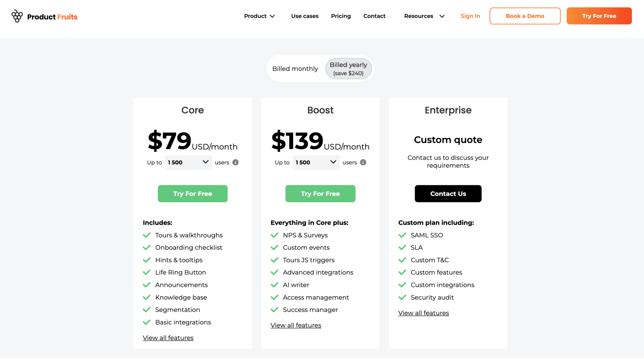644x359 pixels.
Task: Navigate to the Contact page
Action: coord(374,16)
